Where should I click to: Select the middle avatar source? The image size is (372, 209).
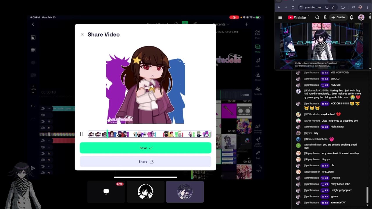click(145, 192)
